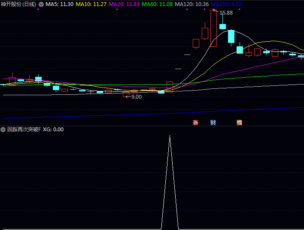Click the MA20 magenta average label
Image resolution: width=304 pixels, height=230 pixels.
tap(125, 4)
